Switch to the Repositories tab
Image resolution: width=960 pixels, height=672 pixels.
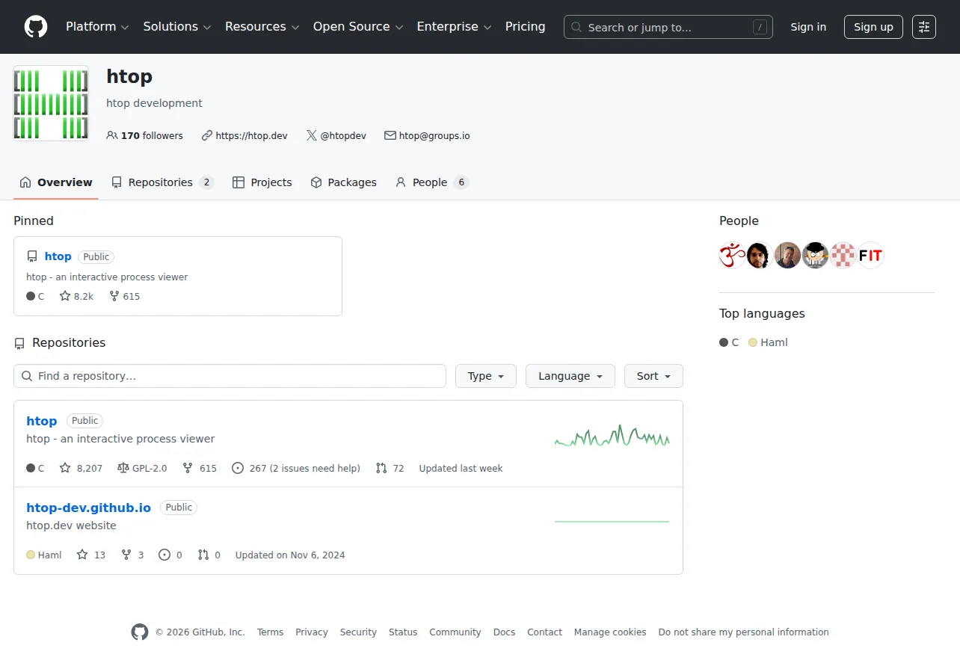point(162,182)
